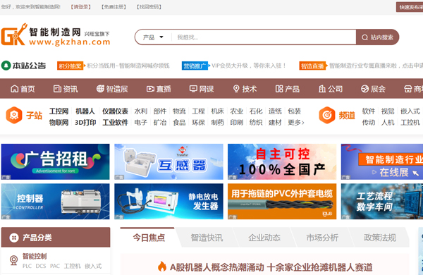Click the 产品分类 round dots icon
Image resolution: width=423 pixels, height=275 pixels.
14,238
